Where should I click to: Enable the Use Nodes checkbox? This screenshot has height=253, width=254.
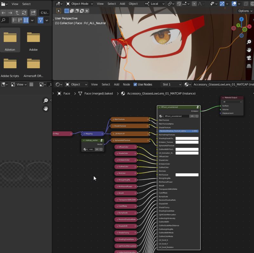coord(136,84)
